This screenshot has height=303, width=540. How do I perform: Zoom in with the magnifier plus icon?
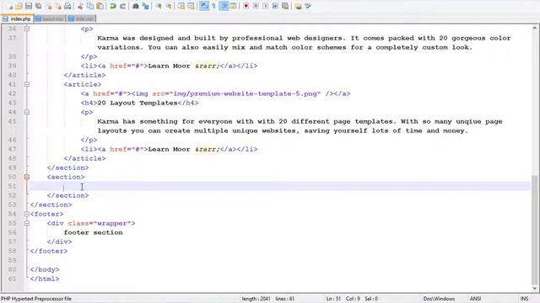point(159,6)
